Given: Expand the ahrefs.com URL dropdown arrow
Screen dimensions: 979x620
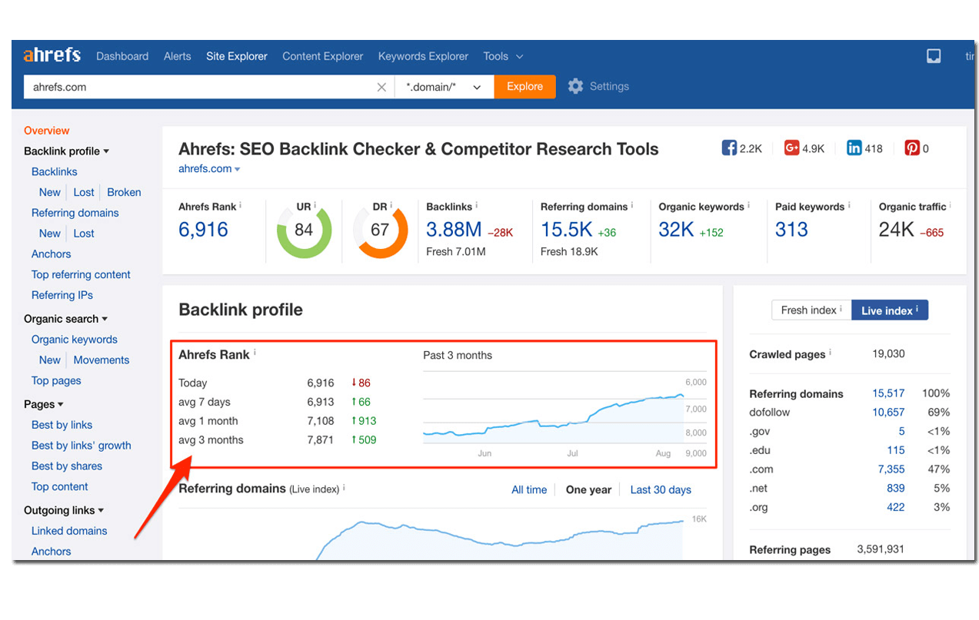Looking at the screenshot, I should 238,170.
